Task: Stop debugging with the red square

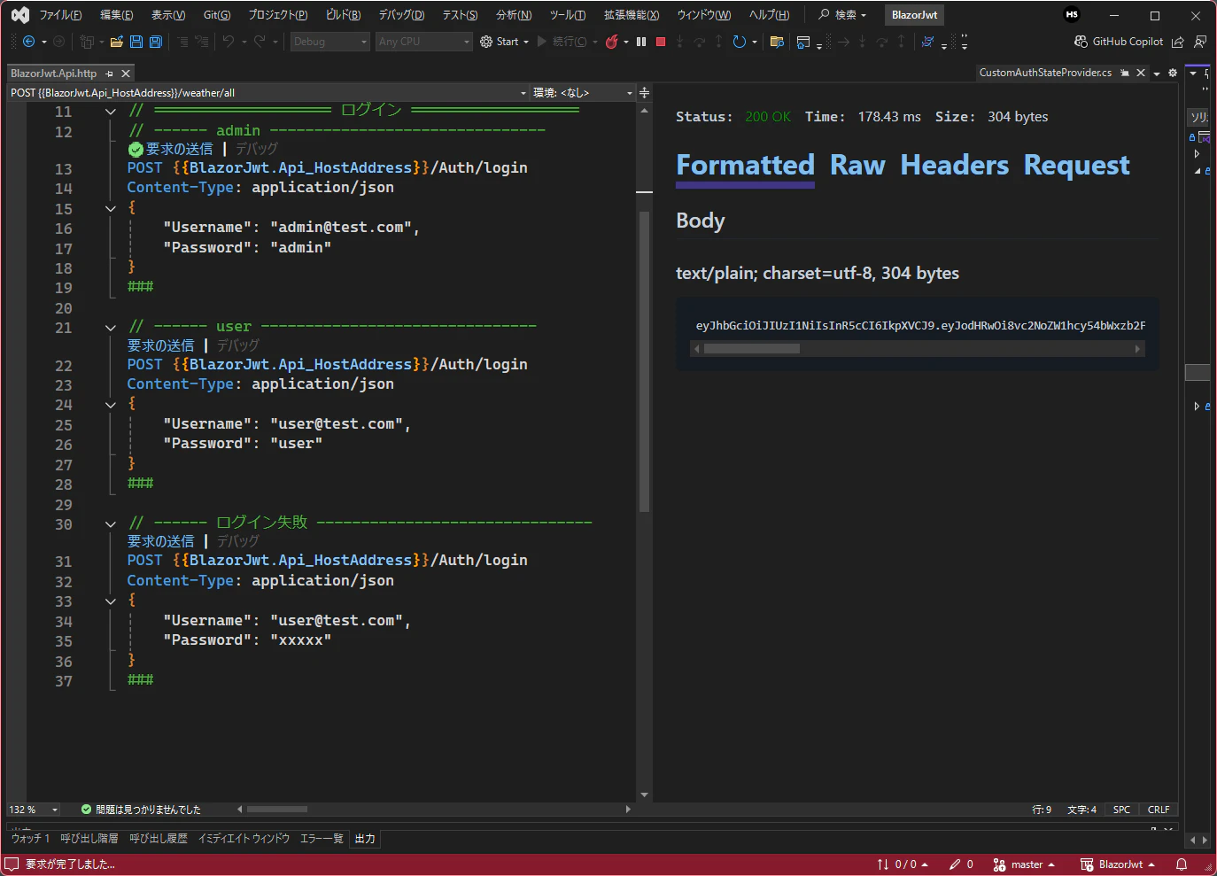Action: point(660,42)
